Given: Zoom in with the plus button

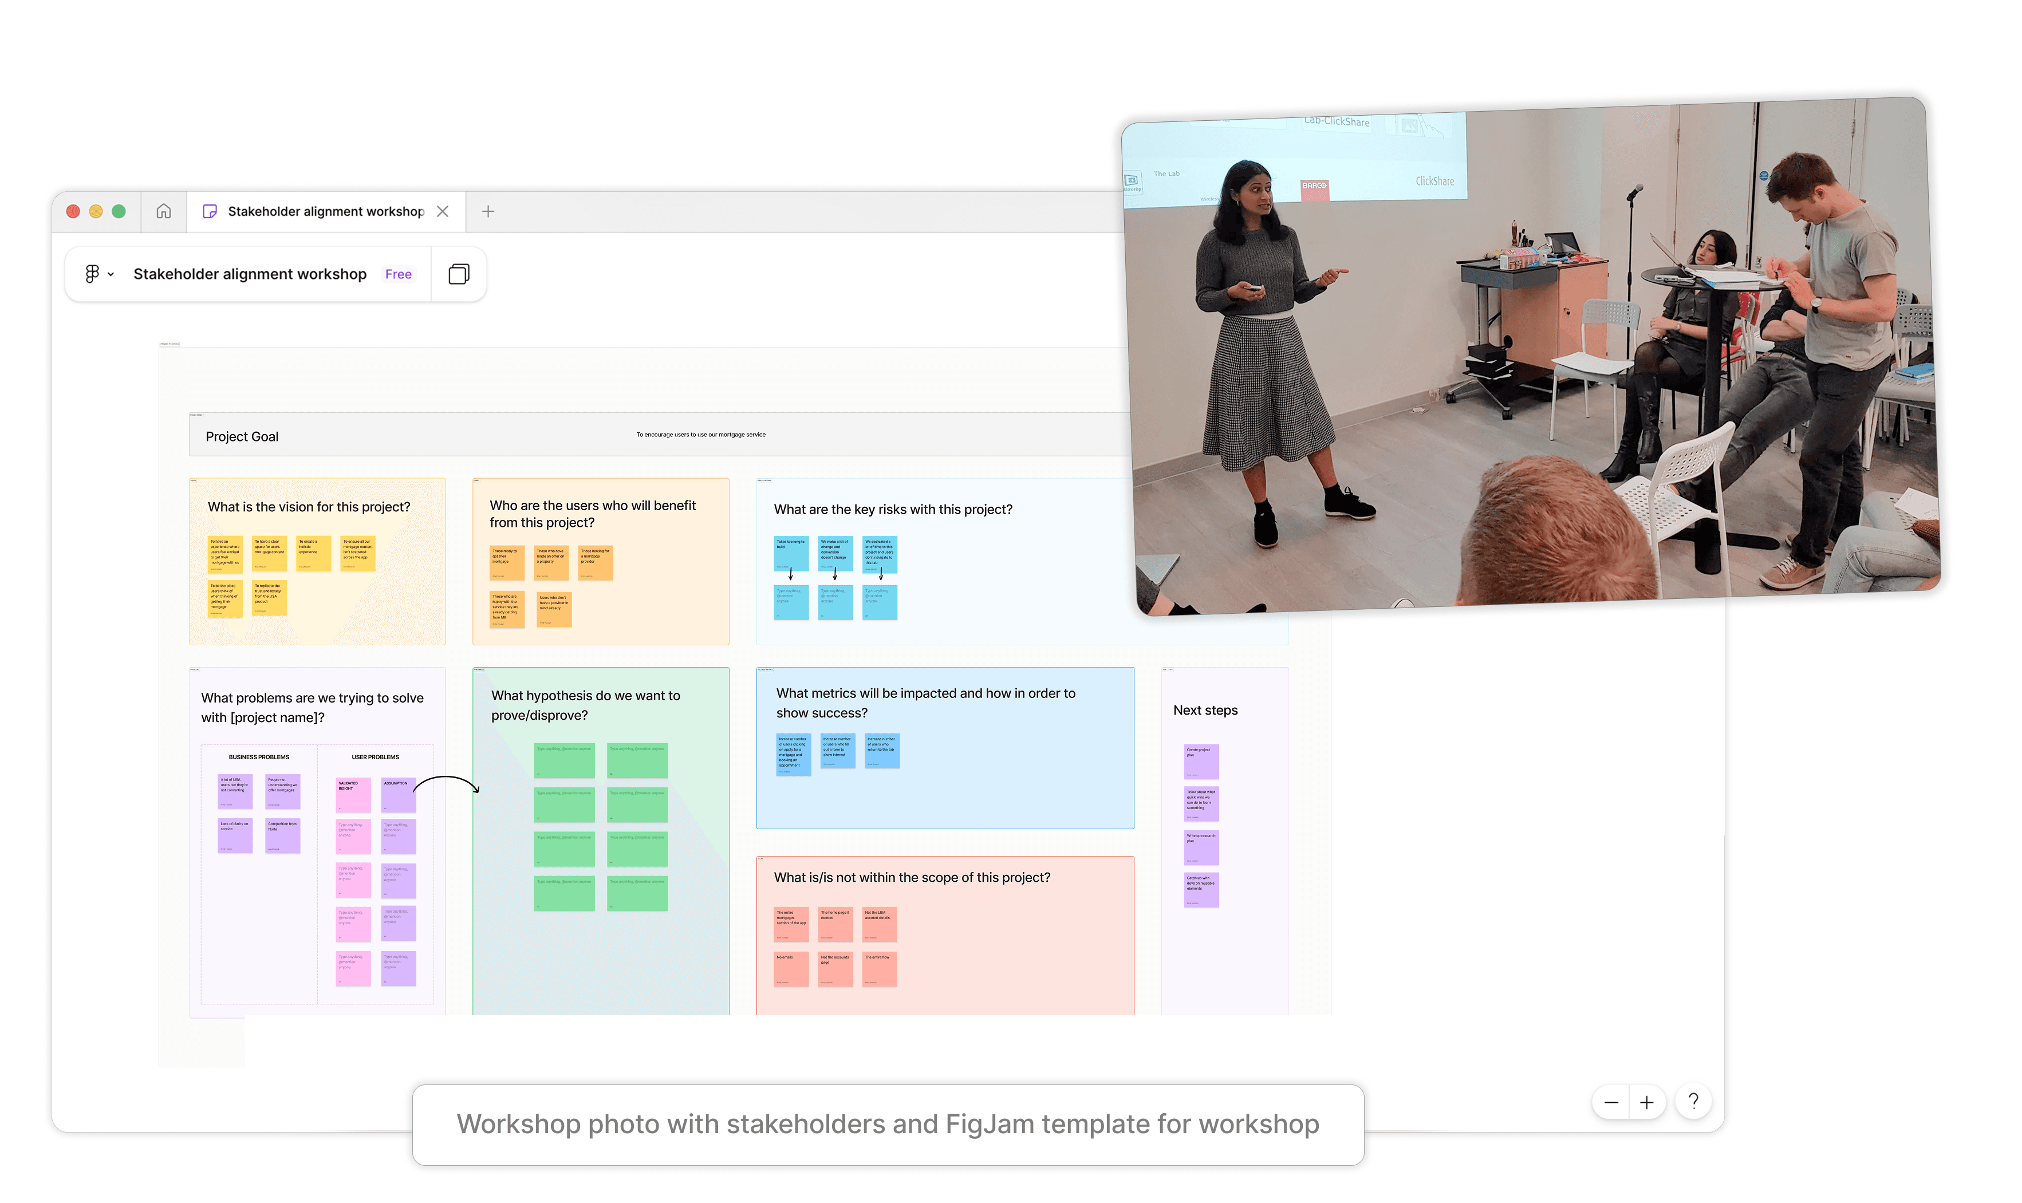Looking at the screenshot, I should click(1646, 1102).
